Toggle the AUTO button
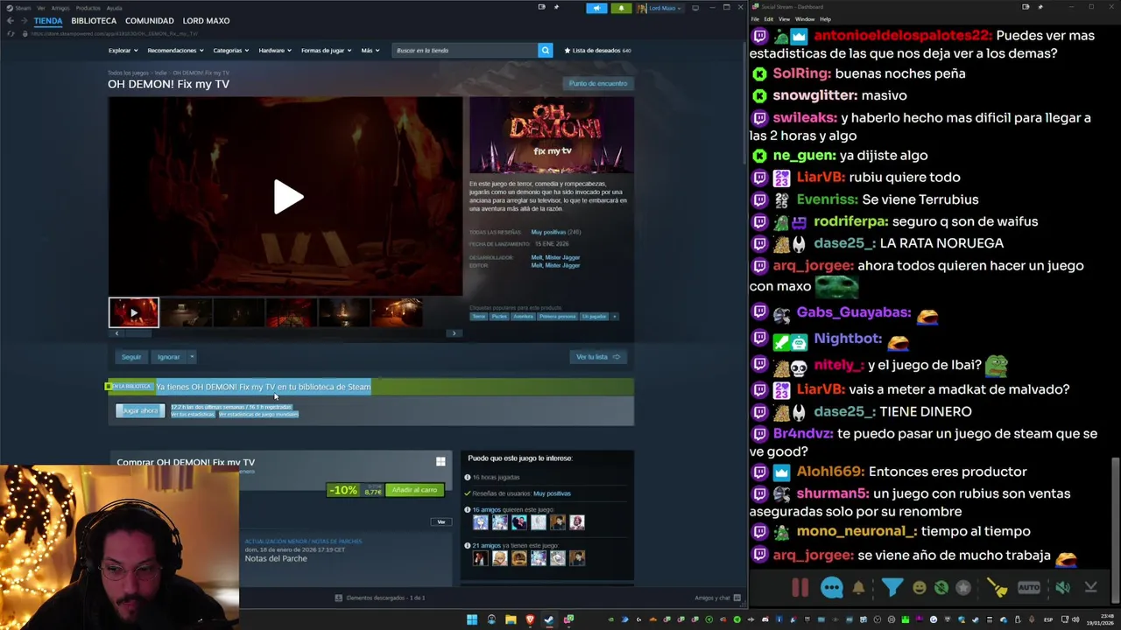 tap(1029, 587)
